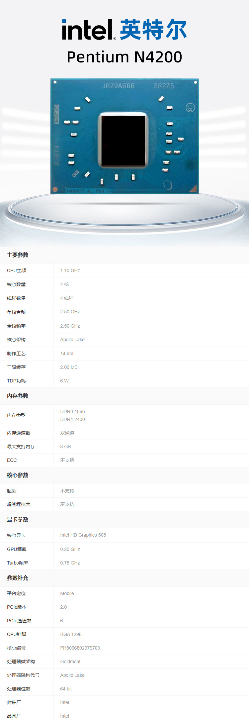Select the value 8 GB
Screen dimensions: 249x723
65,447
